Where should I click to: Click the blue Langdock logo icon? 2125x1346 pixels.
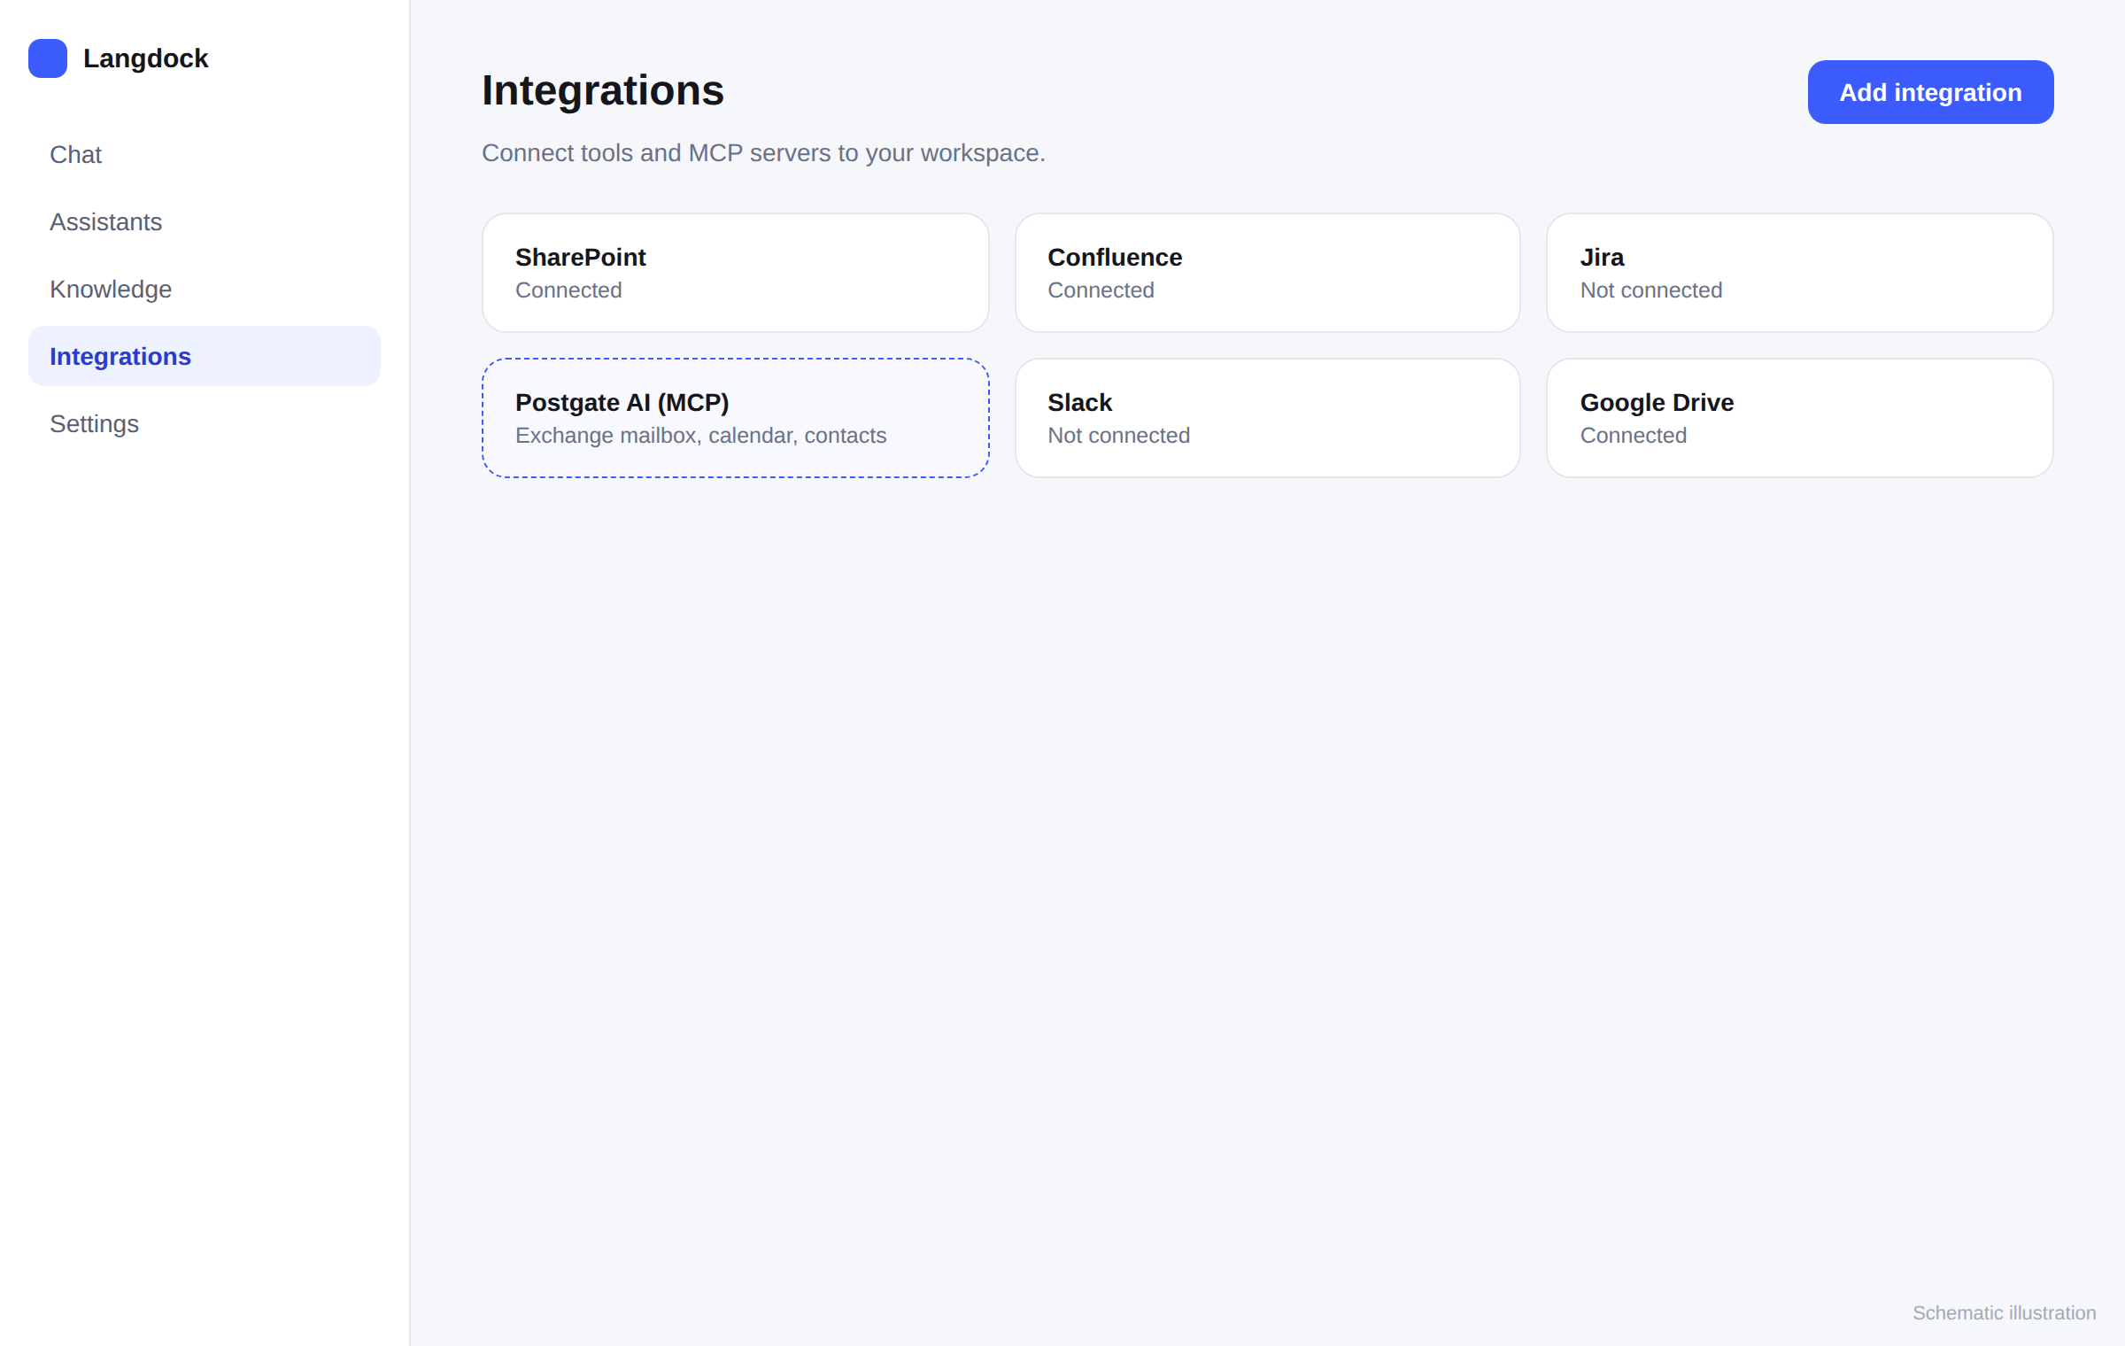pos(48,58)
